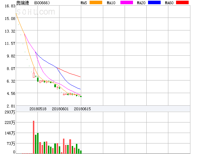This screenshot has width=210, height=154.
Task: Click the 13.32 price axis label
Action: tap(10, 31)
